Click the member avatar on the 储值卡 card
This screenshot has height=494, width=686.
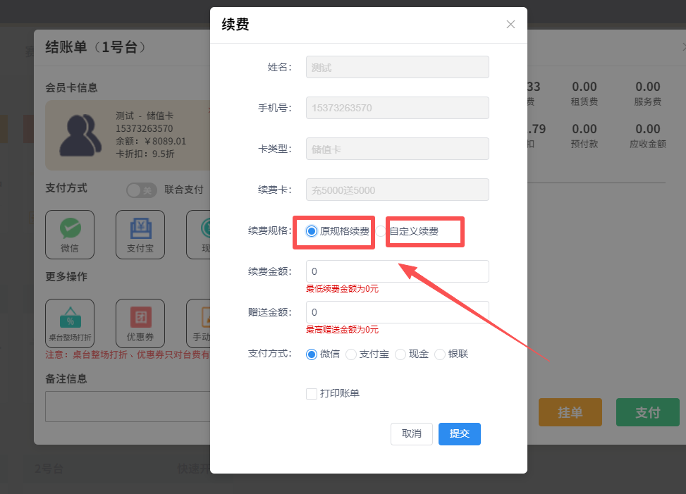tap(80, 134)
